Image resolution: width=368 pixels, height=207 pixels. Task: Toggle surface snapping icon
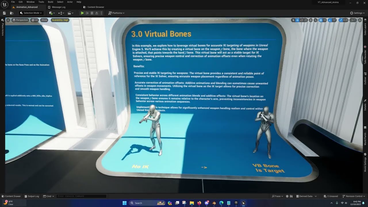[316, 20]
